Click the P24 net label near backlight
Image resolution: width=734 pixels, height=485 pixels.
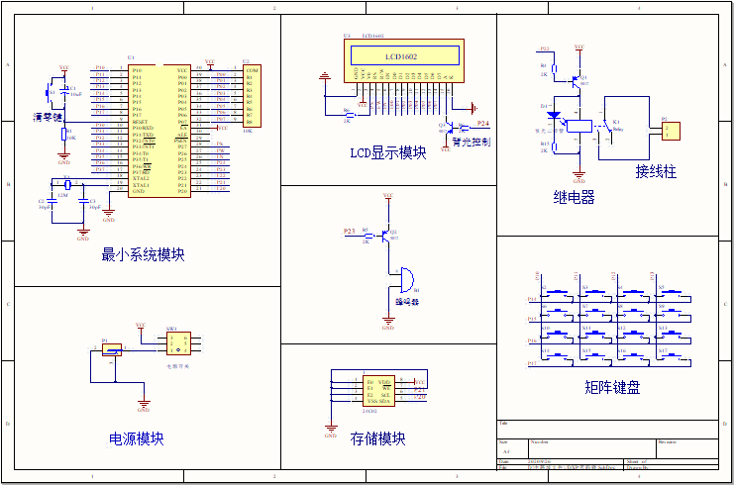tap(483, 124)
